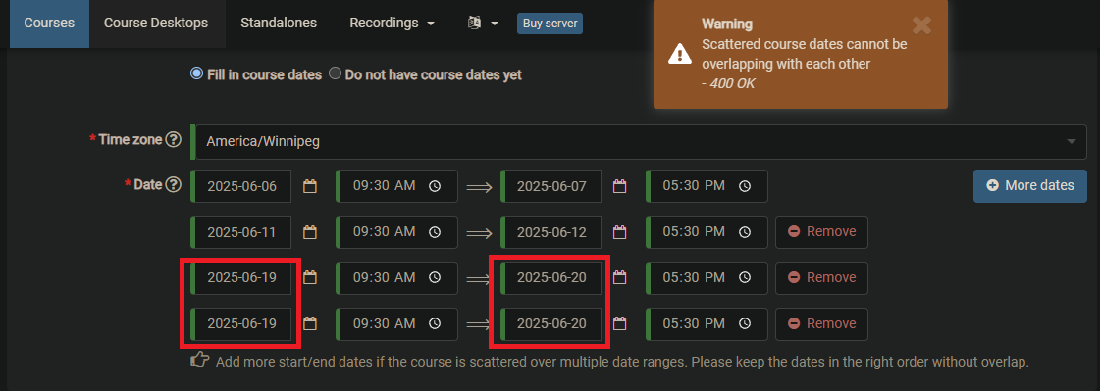1100x391 pixels.
Task: Switch to the Courses tab
Action: [x=49, y=23]
